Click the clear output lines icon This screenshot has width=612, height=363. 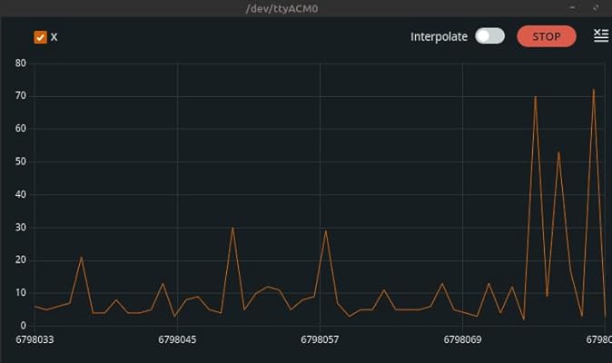(x=601, y=36)
